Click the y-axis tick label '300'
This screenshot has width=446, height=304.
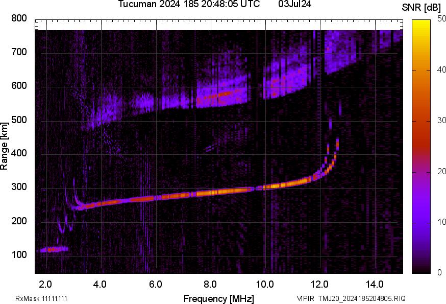tap(19, 187)
